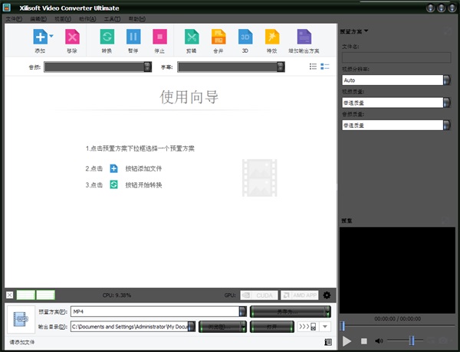
Task: Open the Edit menu
Action: pos(38,18)
